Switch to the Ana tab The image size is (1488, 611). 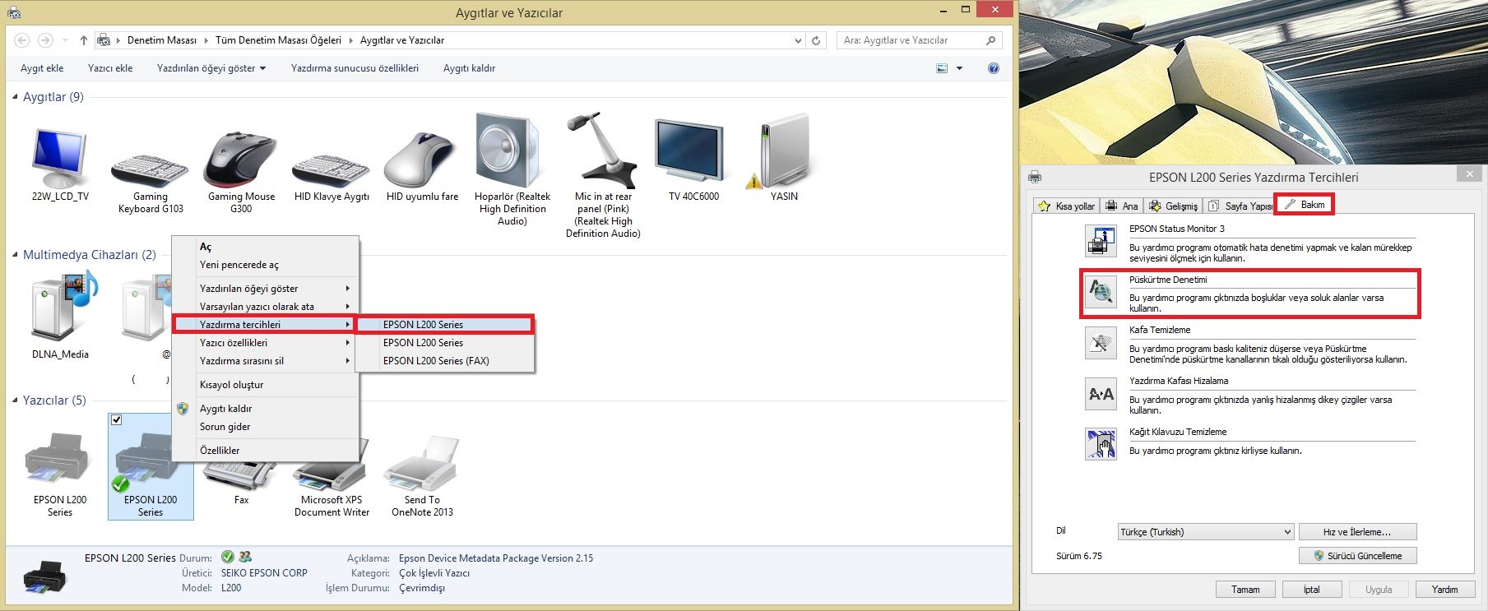click(1122, 206)
